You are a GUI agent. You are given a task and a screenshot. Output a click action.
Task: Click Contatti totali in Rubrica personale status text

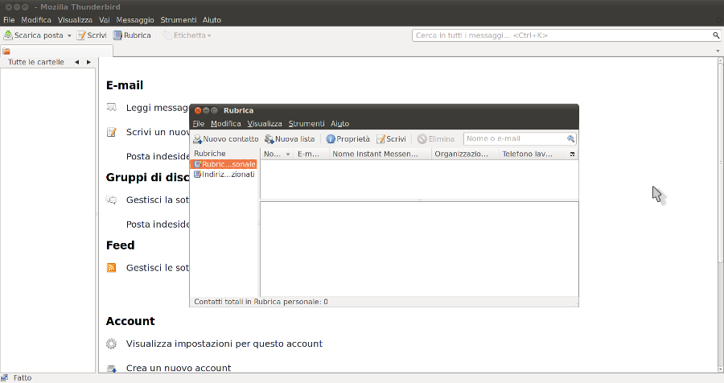261,302
